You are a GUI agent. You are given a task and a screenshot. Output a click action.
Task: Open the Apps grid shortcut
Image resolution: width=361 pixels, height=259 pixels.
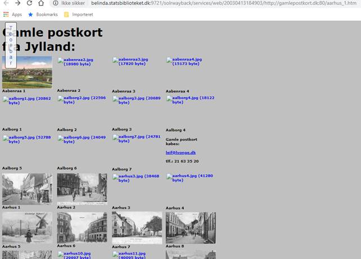pyautogui.click(x=12, y=14)
